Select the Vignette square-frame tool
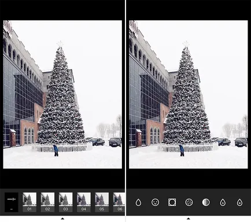The height and width of the screenshot is (222, 251). pos(172,202)
